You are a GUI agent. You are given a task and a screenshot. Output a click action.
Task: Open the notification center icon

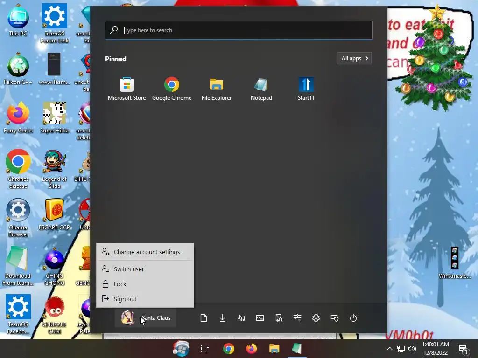pos(463,349)
